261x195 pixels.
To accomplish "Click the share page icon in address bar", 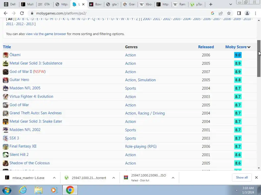I will tap(221, 13).
